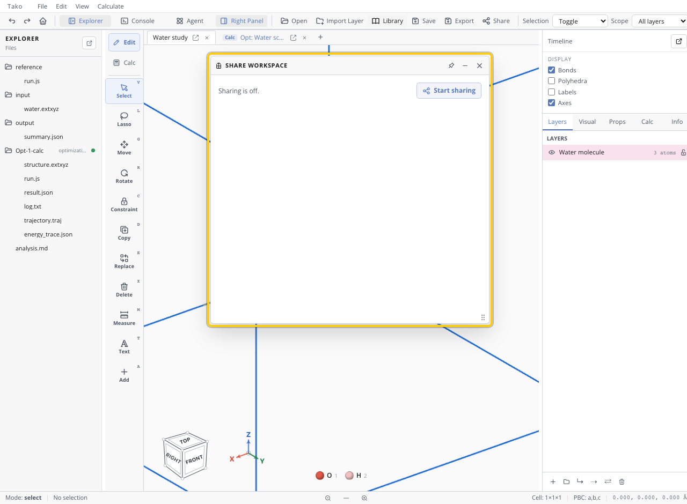Go to the home view icon
Screen dimensions: 687x504
(43, 21)
